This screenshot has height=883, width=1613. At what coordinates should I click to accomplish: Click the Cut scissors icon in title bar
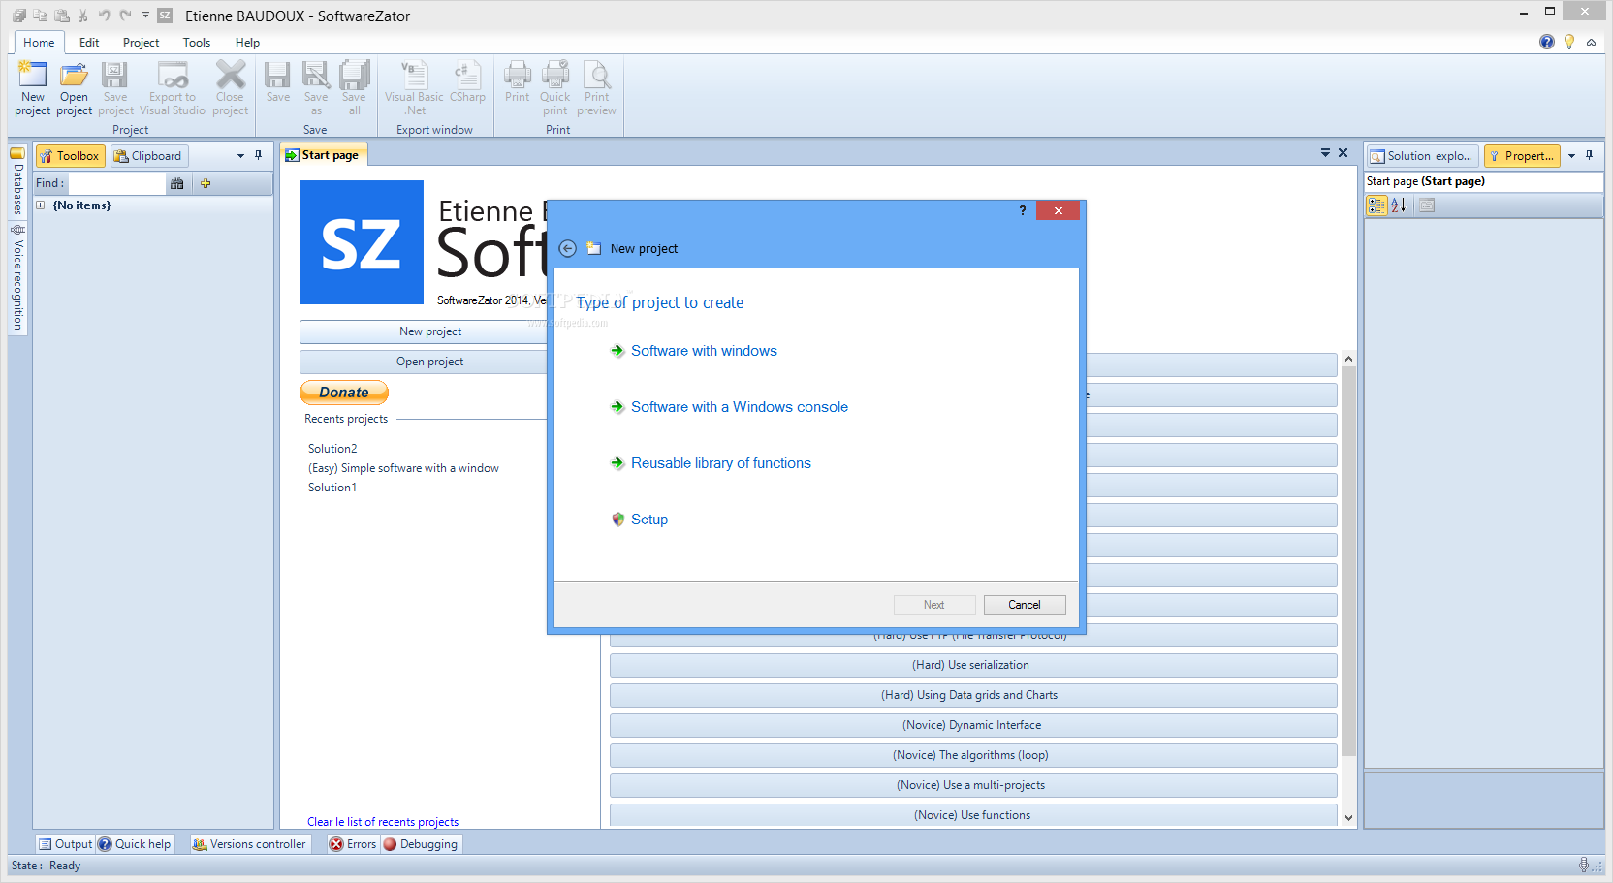tap(82, 16)
